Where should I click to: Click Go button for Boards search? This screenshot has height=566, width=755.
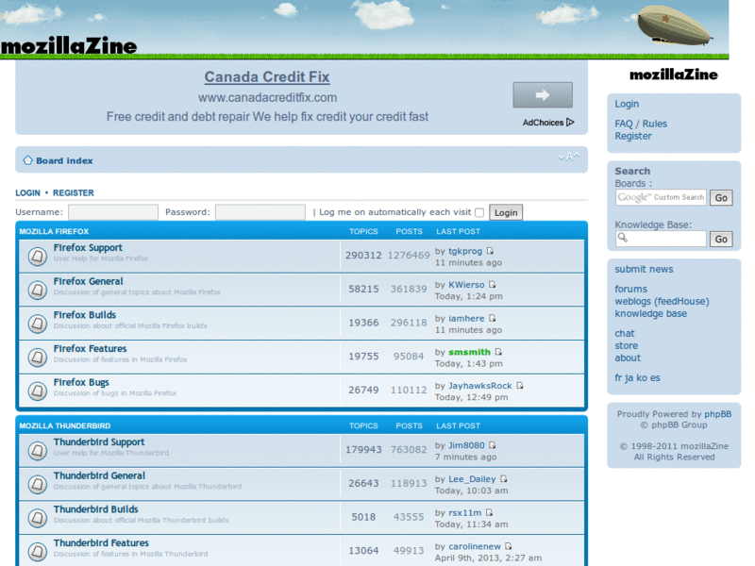pos(721,198)
